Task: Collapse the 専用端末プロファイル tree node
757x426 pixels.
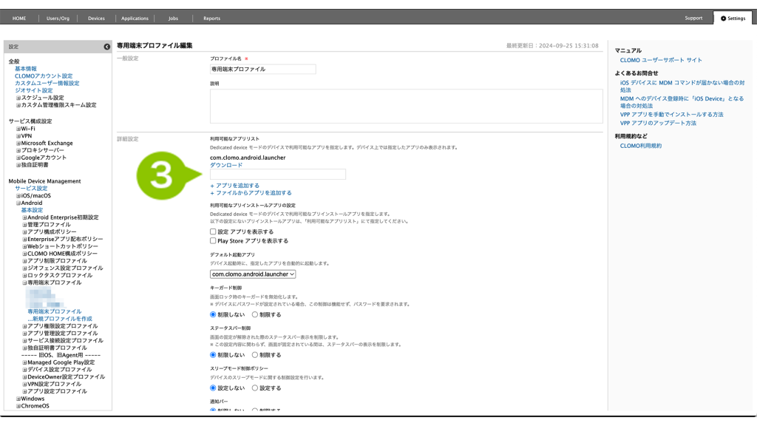Action: tap(24, 283)
